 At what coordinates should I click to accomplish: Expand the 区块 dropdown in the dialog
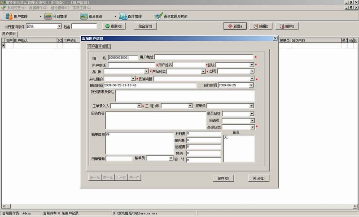click(252, 65)
